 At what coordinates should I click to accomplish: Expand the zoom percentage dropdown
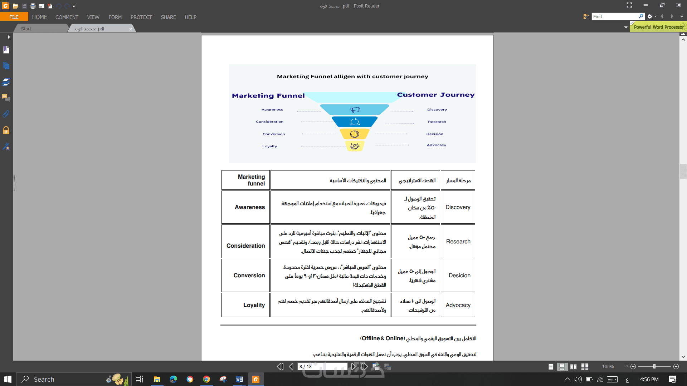click(627, 366)
